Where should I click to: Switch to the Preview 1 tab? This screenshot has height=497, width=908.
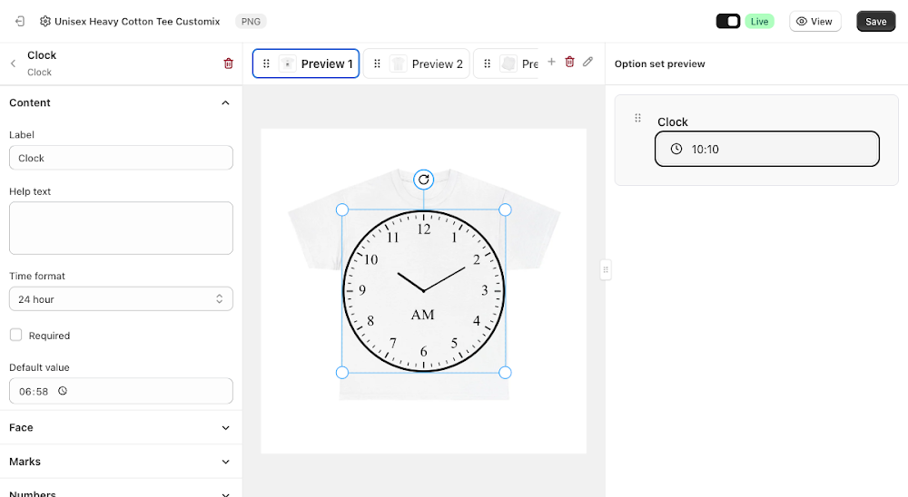tap(306, 63)
